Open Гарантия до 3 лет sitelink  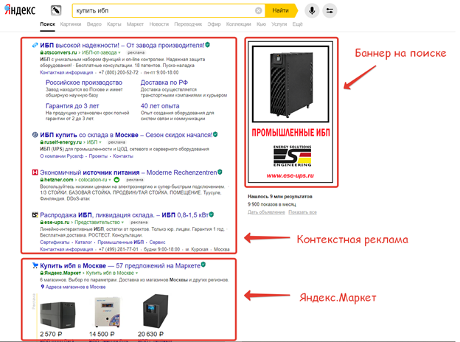pos(72,106)
